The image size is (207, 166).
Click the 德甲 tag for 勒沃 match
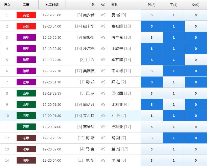point(26,82)
